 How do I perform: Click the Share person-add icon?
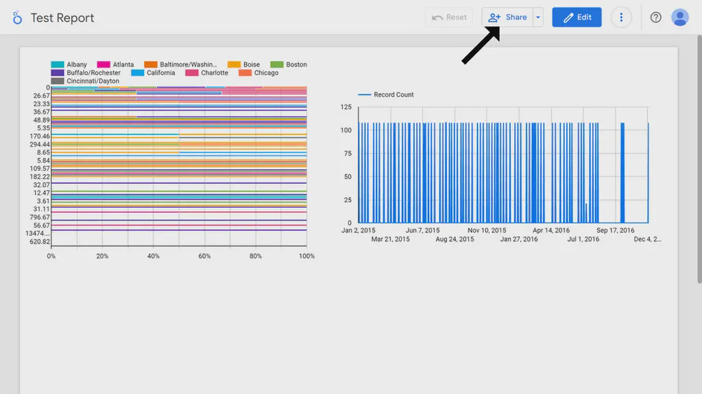pyautogui.click(x=495, y=17)
